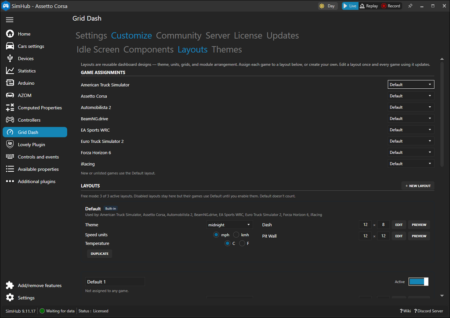Open Statistics chart icon in sidebar
450x318 pixels.
[x=10, y=71]
